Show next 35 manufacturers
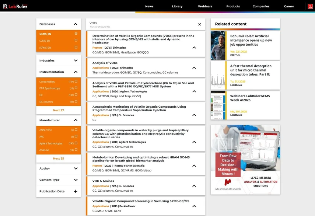 [59, 158]
